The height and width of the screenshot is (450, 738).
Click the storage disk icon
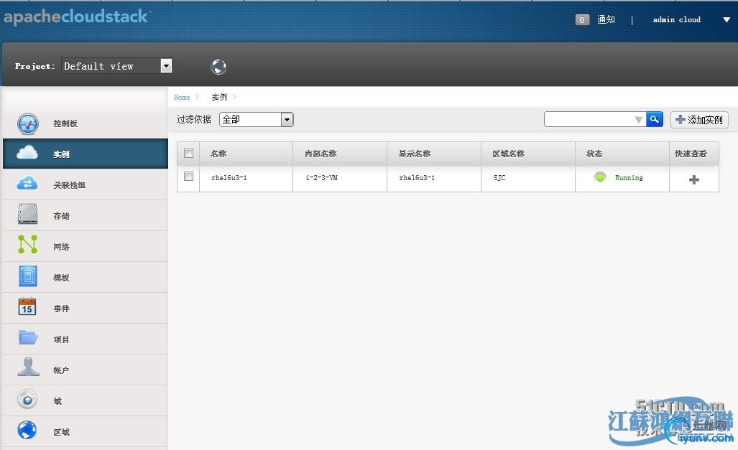pyautogui.click(x=28, y=213)
